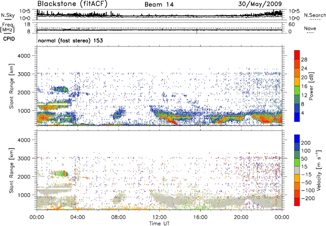
Task: Click Slant Range [km] label of velocity panel
Action: pos(11,170)
